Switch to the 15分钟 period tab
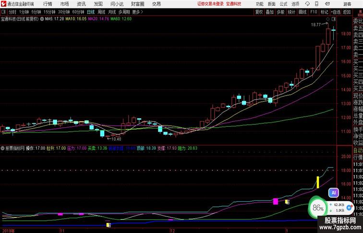Viewport: 363px width, 233px height. pyautogui.click(x=49, y=12)
